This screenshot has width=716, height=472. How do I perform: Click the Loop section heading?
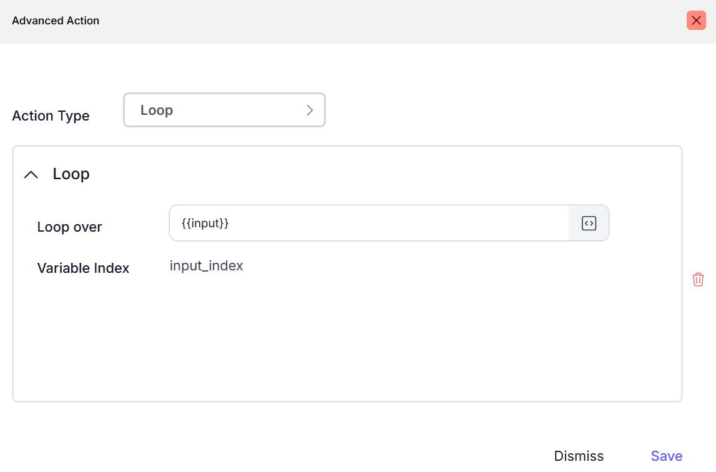(71, 174)
